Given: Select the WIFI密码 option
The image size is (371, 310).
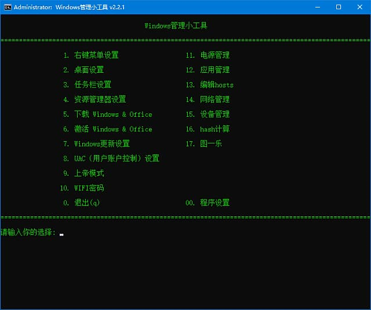Looking at the screenshot, I should point(89,188).
